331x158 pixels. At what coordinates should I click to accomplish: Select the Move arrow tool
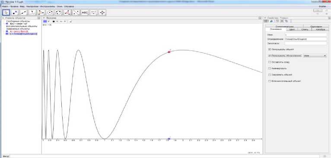(x=6, y=12)
